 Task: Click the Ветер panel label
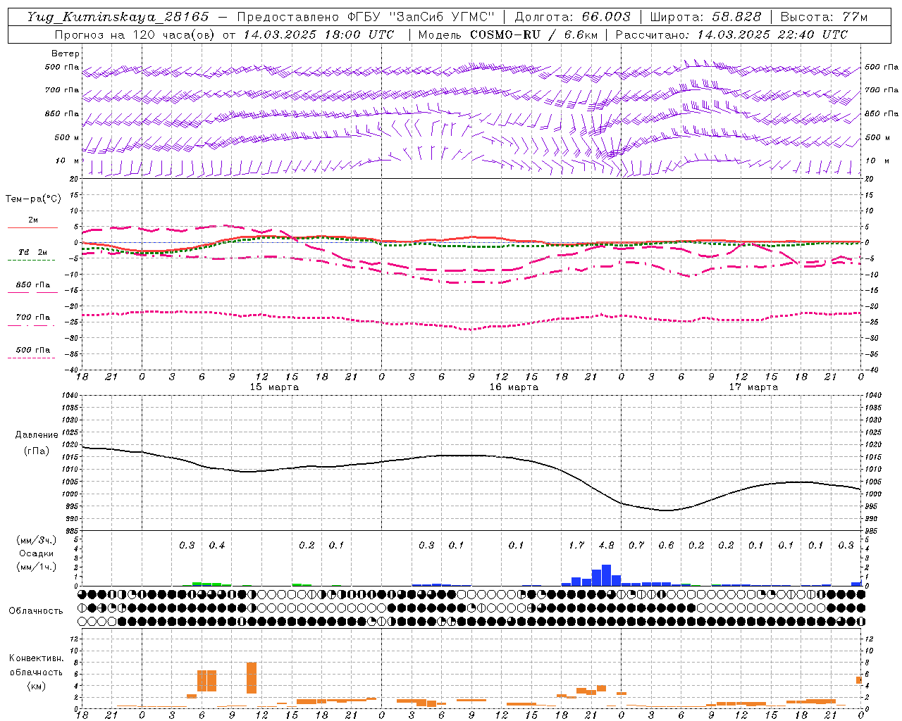(66, 54)
